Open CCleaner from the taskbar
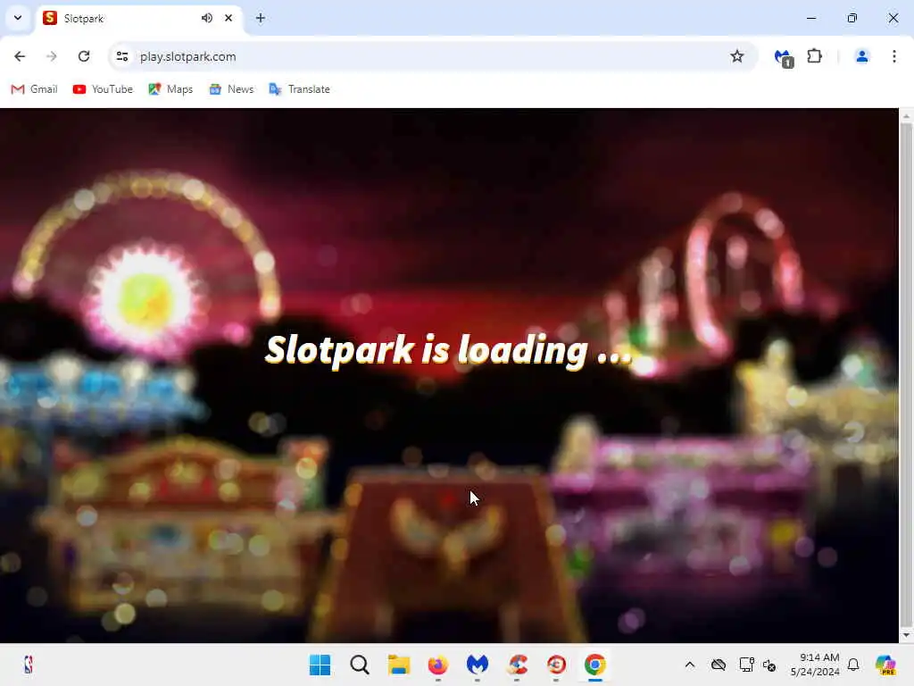The image size is (914, 686). 517,665
